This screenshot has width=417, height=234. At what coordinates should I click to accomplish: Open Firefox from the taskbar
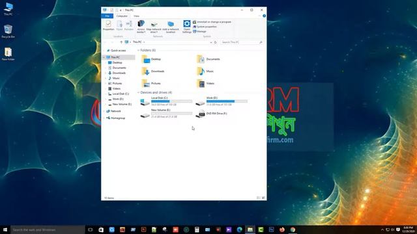pos(282,229)
